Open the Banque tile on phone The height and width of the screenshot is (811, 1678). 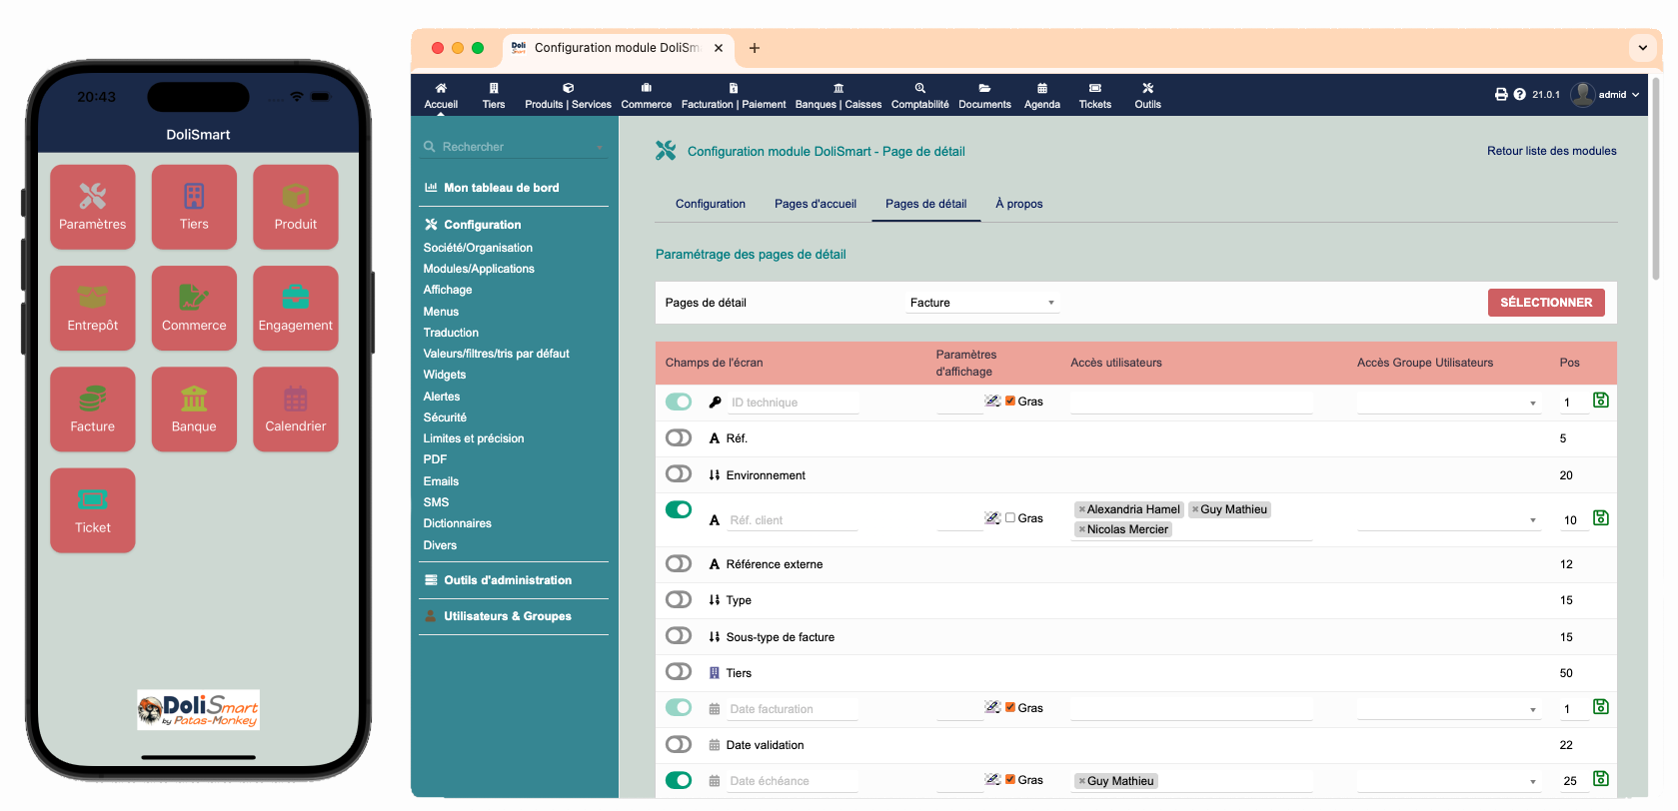click(x=194, y=409)
